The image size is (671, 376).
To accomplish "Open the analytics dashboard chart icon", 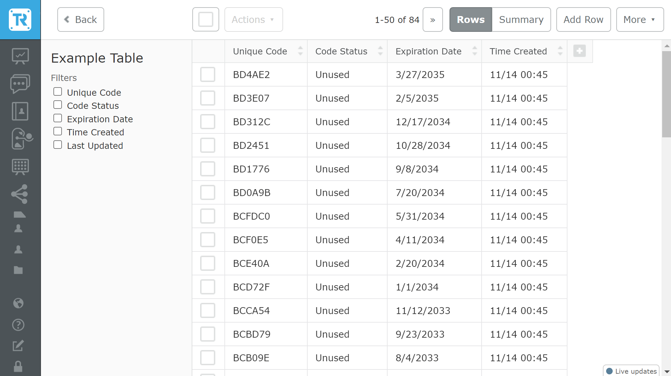I will [20, 56].
